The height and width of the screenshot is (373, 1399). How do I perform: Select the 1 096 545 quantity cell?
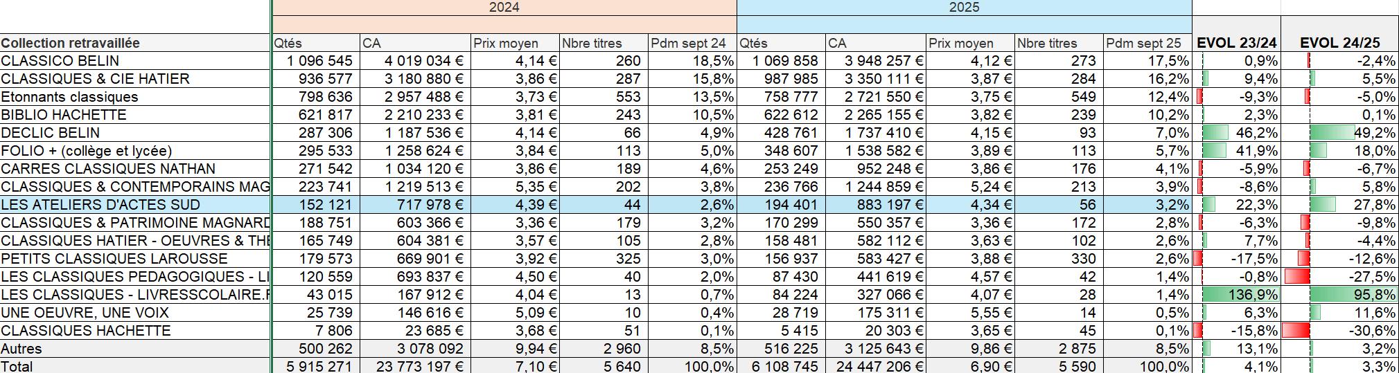[x=316, y=61]
